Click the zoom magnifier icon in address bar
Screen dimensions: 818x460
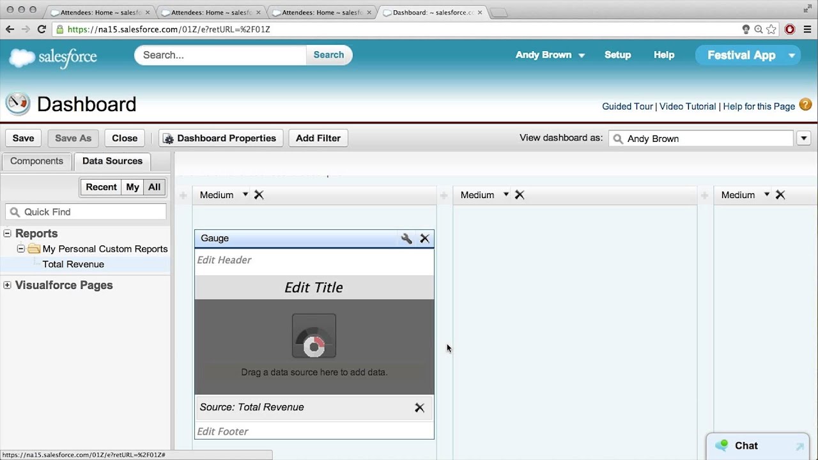coord(759,29)
